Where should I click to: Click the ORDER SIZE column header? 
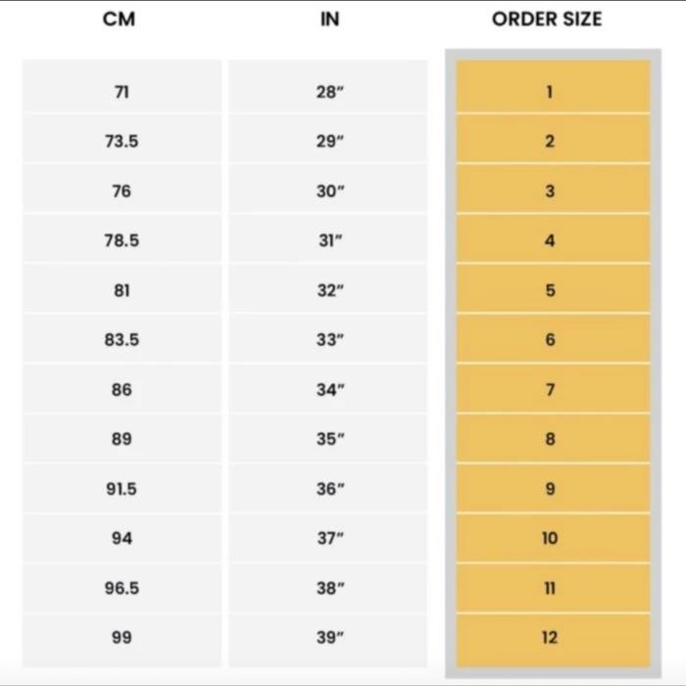[547, 20]
